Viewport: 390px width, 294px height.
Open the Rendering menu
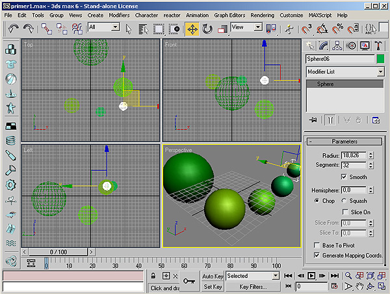(263, 14)
